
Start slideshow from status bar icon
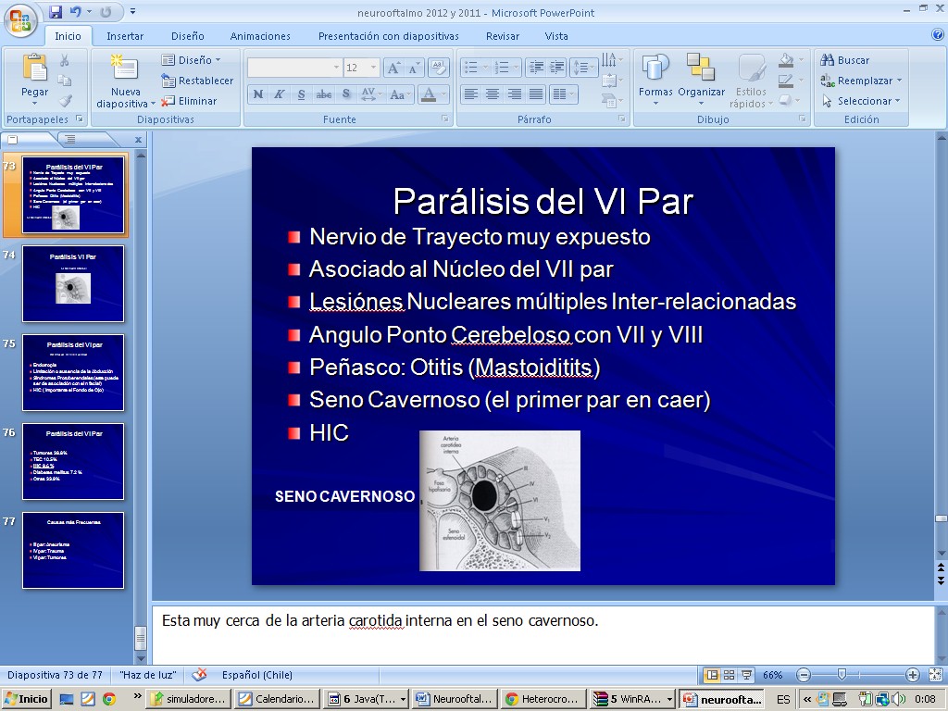pos(747,675)
